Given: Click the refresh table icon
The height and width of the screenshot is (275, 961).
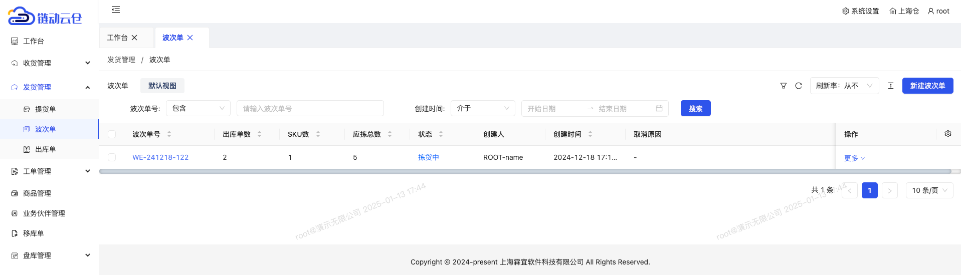Looking at the screenshot, I should tap(799, 86).
